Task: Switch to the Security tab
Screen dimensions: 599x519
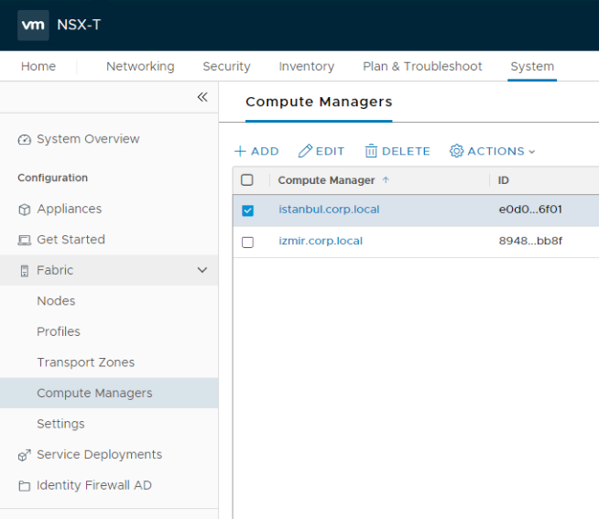Action: point(226,66)
